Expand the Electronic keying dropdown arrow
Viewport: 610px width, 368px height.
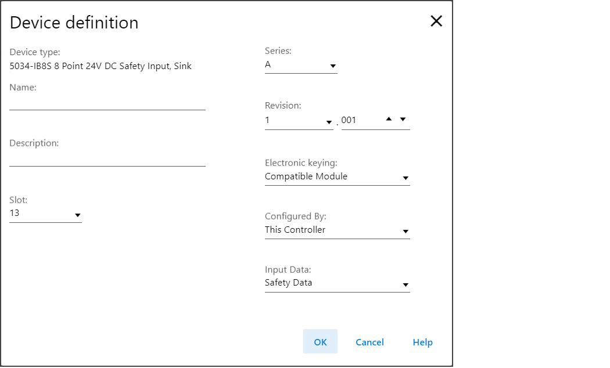tap(406, 178)
